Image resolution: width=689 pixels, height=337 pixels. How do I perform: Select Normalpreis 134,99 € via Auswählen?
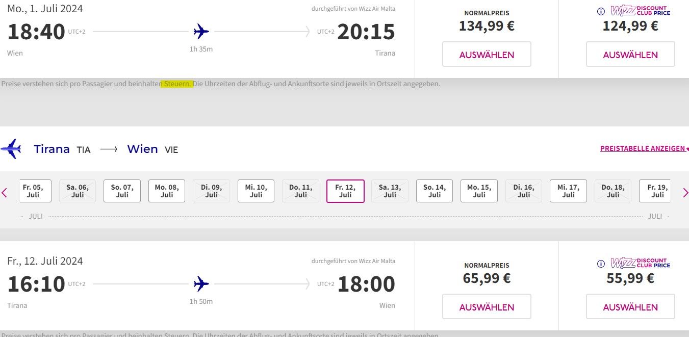[x=487, y=55]
